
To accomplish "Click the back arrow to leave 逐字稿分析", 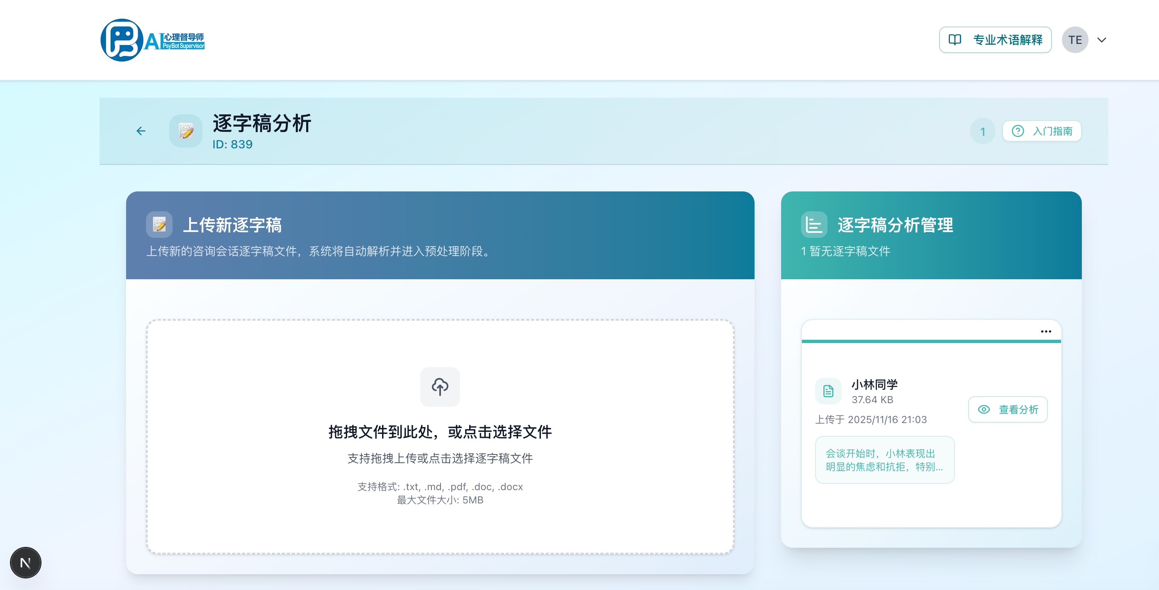I will 141,131.
